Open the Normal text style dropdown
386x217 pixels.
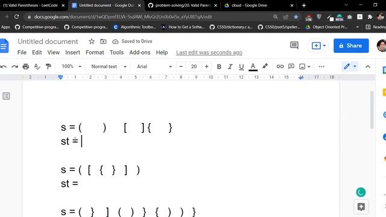109,66
